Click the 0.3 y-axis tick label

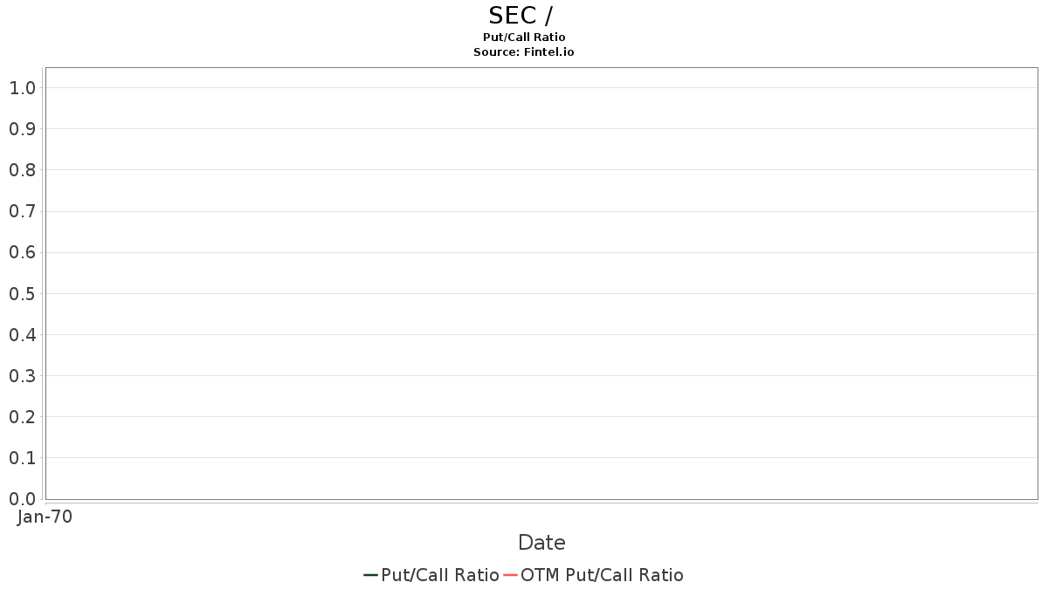(22, 376)
